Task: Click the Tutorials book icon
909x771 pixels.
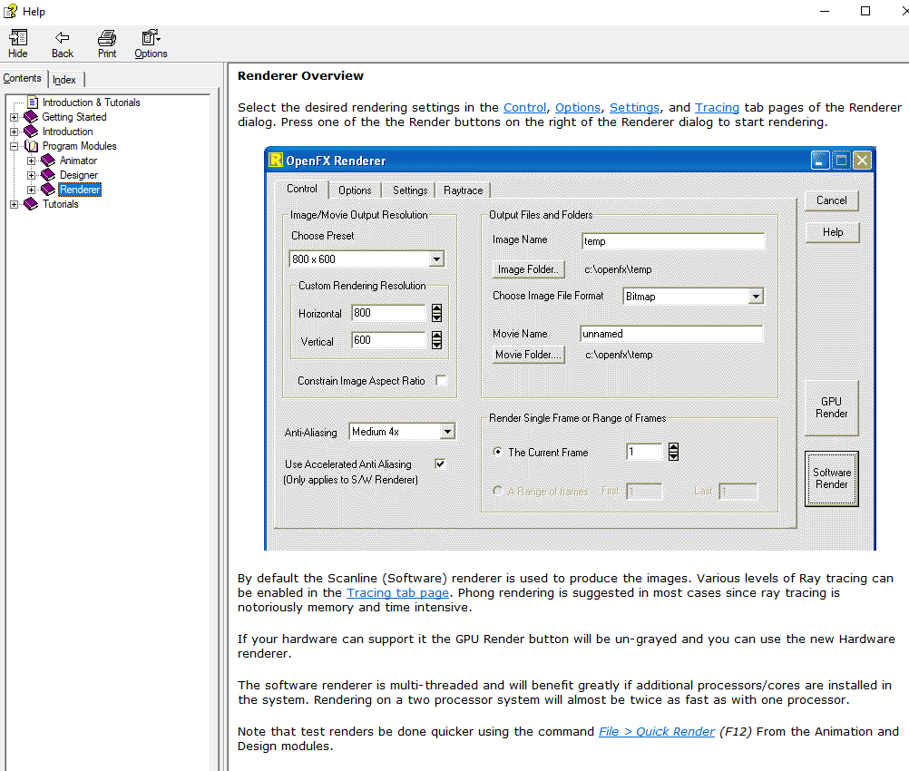Action: point(31,204)
